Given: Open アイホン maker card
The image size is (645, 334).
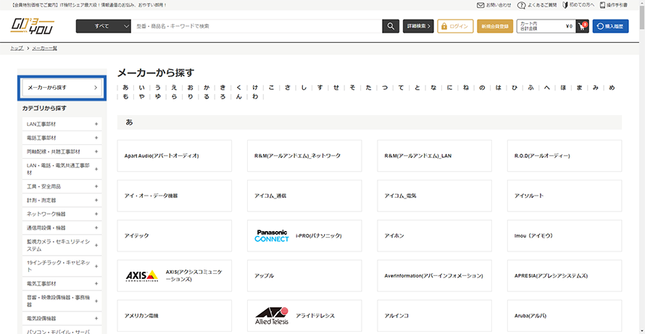Looking at the screenshot, I should [x=434, y=235].
